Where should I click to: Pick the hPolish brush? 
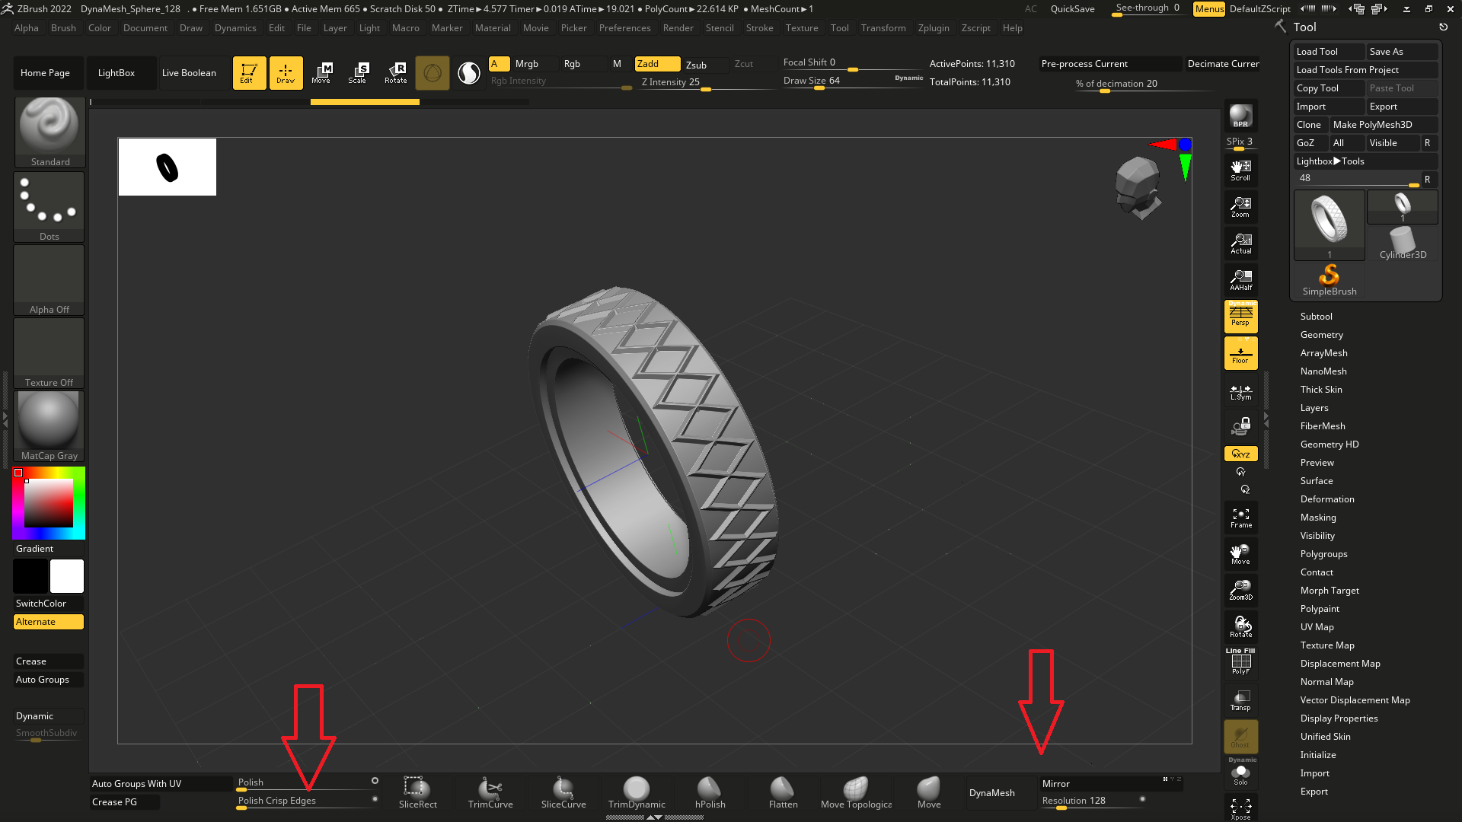point(710,792)
